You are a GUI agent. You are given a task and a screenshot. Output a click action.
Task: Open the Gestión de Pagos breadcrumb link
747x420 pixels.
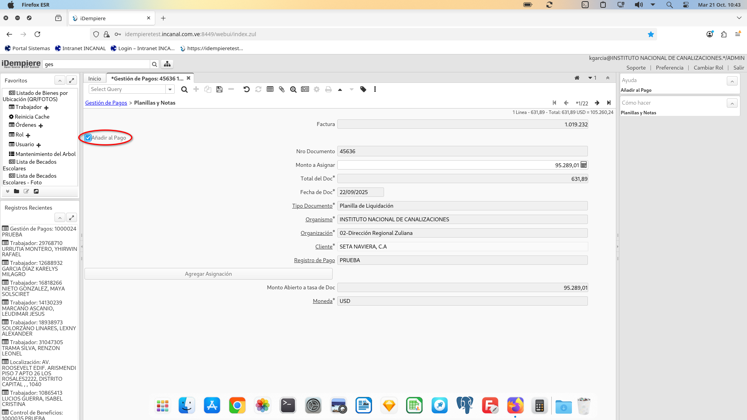tap(106, 103)
